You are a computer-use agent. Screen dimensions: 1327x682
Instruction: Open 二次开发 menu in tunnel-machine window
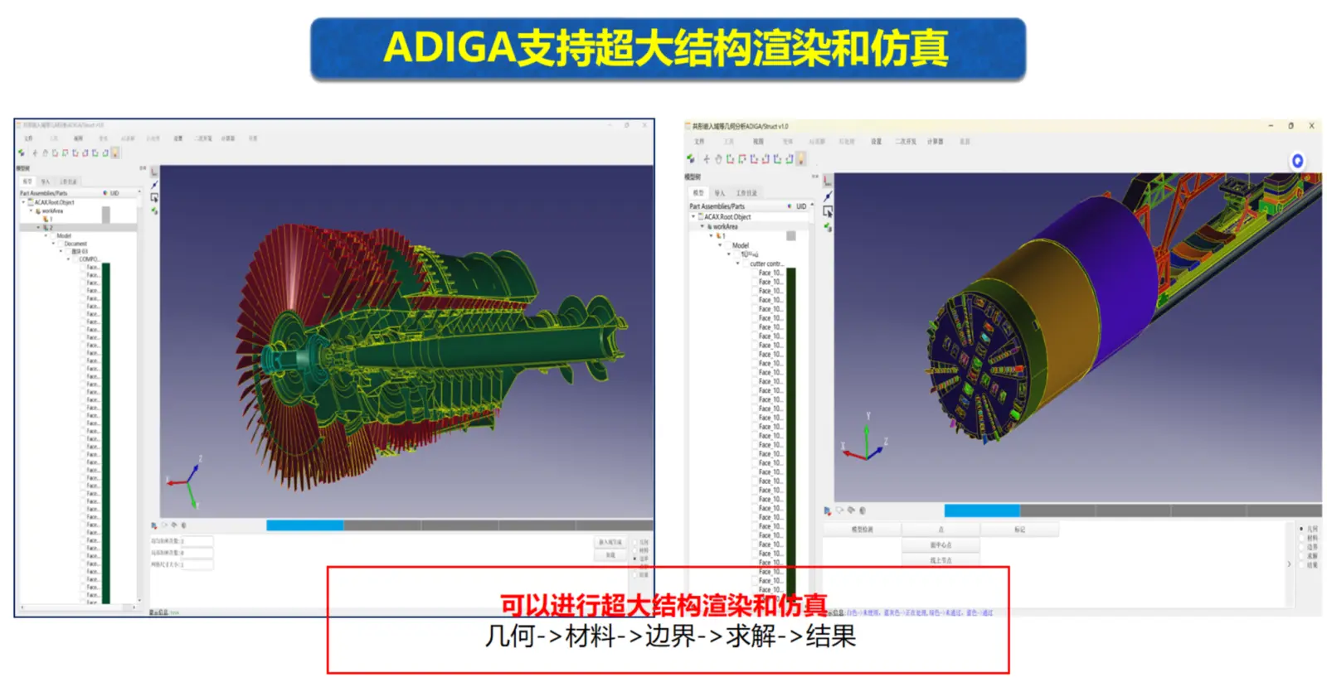(906, 142)
